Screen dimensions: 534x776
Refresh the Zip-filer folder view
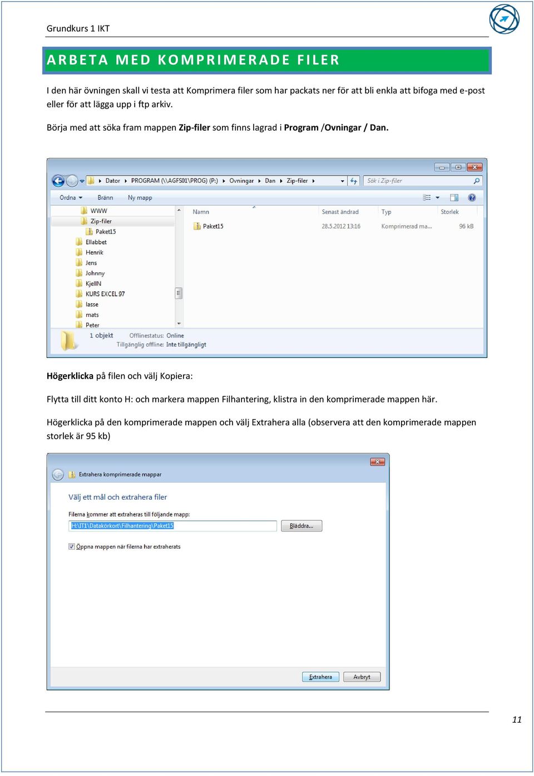pos(354,181)
